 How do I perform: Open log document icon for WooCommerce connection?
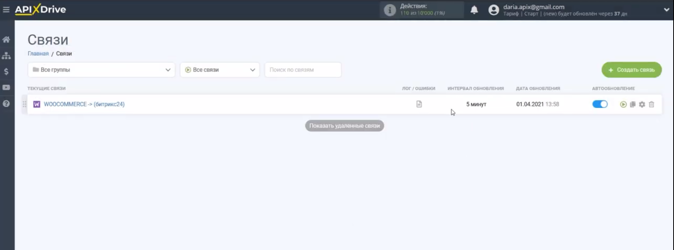click(x=419, y=104)
